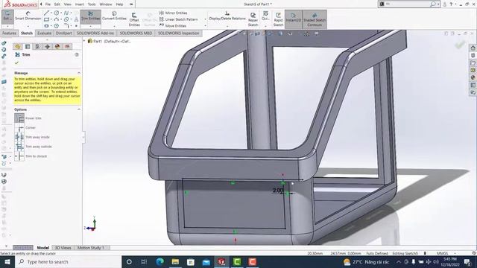Open the FeatureManager design tree tab
Screen dimensions: 477x268
tap(18, 46)
